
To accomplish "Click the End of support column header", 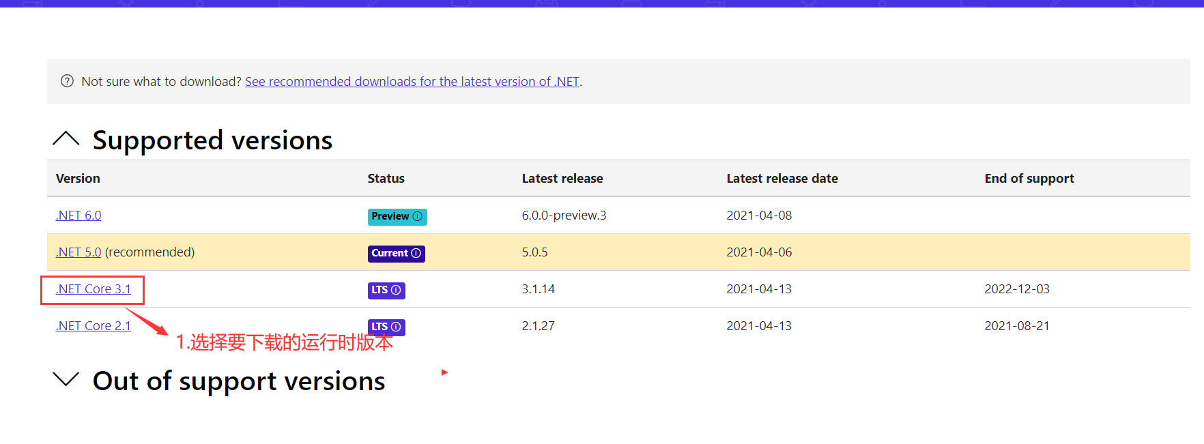I will 1029,179.
